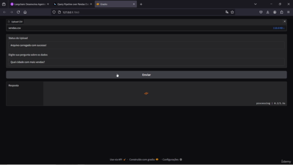Open Configurações in the footer
Image resolution: width=293 pixels, height=165 pixels.
pyautogui.click(x=172, y=159)
